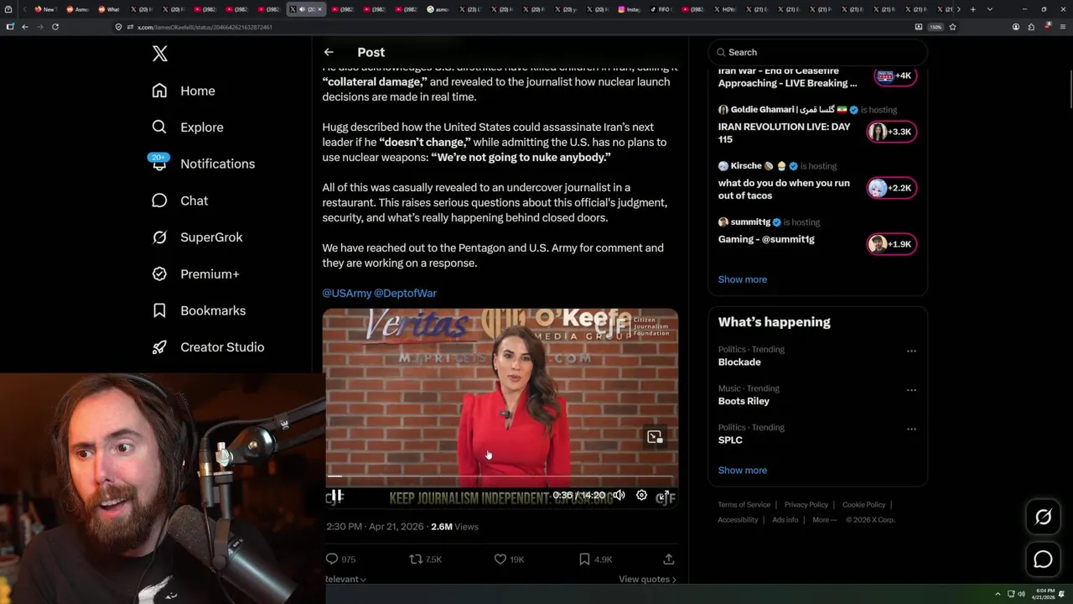
Task: Reset the 150% zoom indicator
Action: (x=936, y=27)
